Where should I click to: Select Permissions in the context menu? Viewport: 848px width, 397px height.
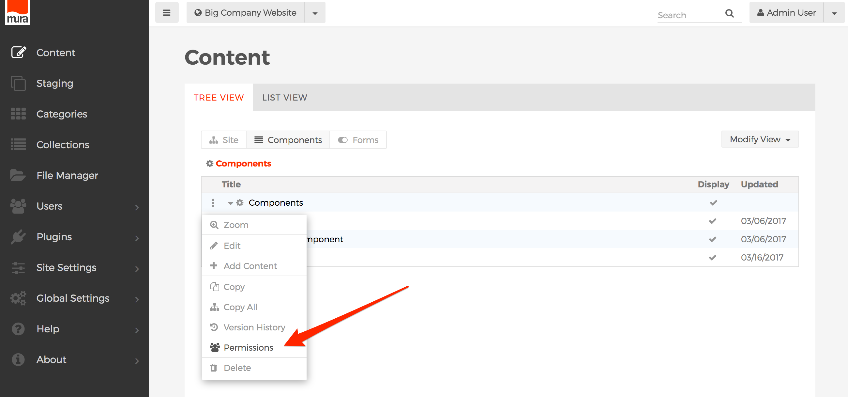[x=248, y=348]
